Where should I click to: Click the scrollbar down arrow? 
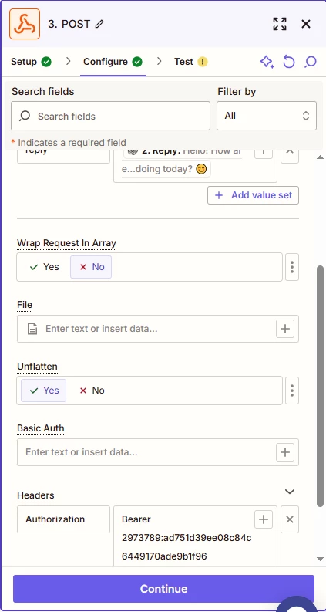(320, 559)
